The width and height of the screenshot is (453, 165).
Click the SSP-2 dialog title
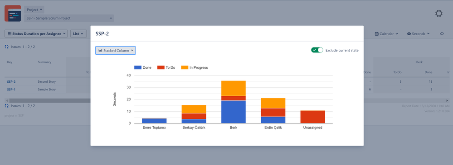[102, 34]
